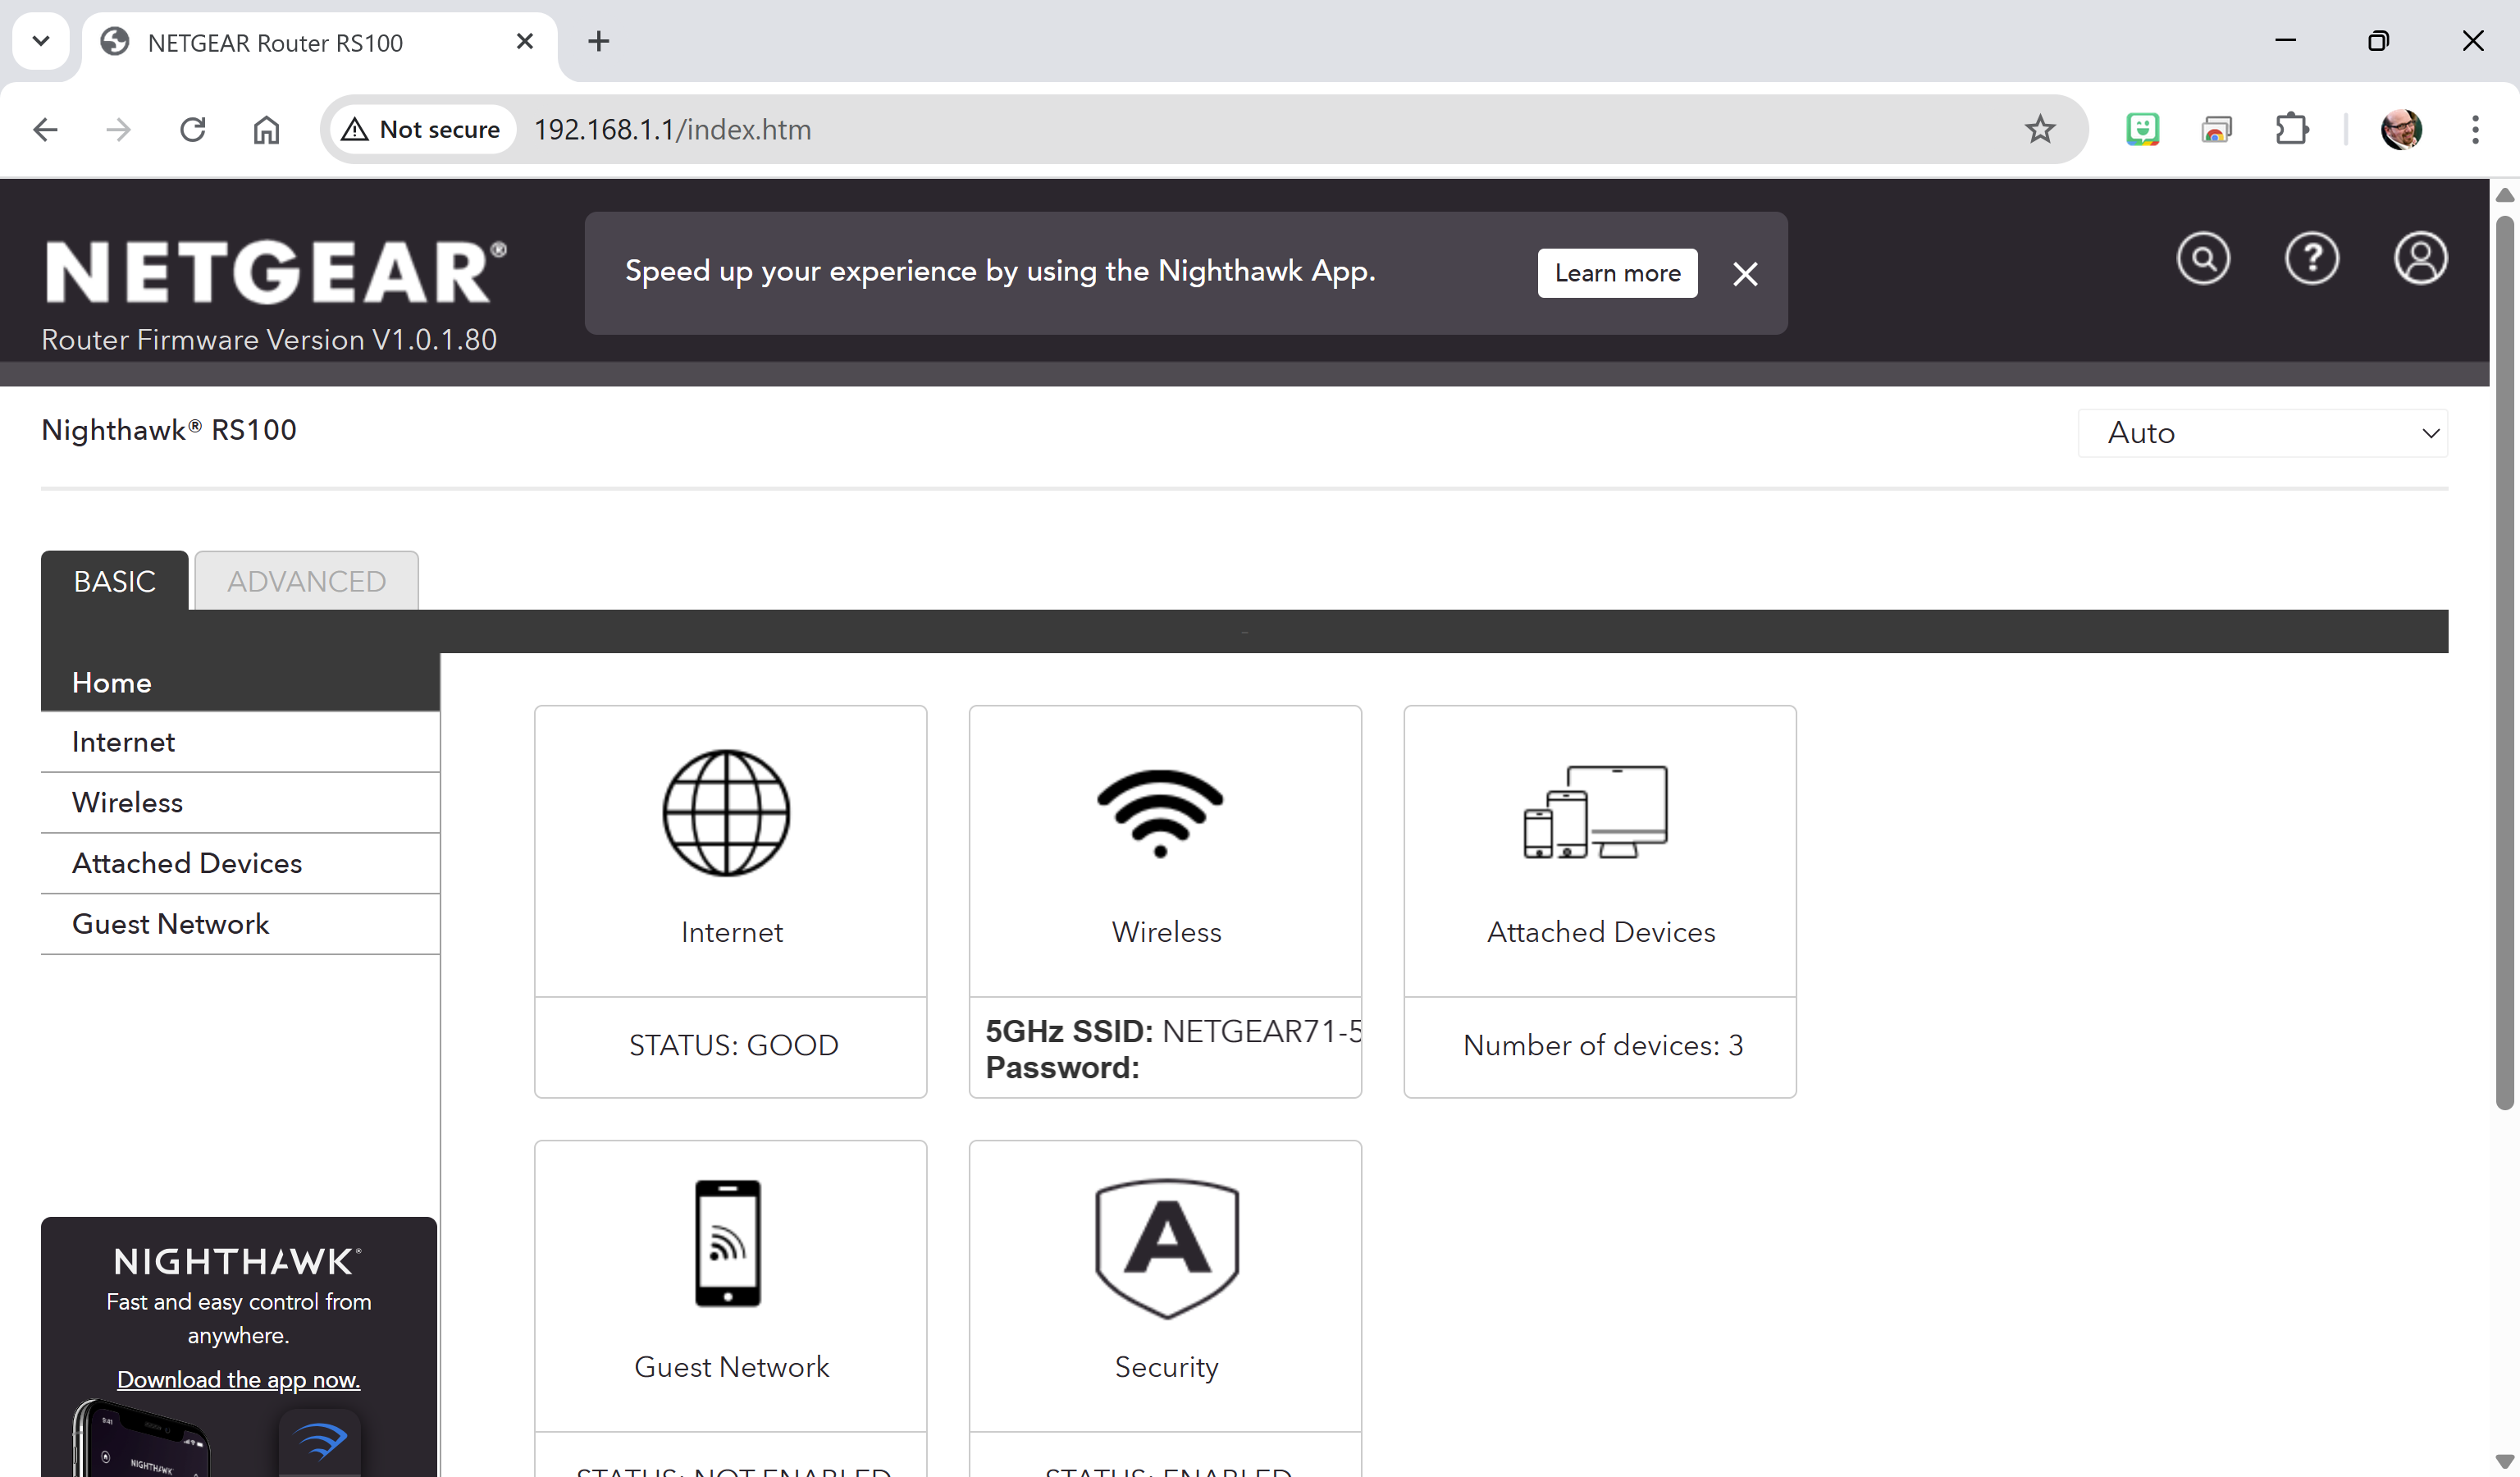Click the Download the app now link

pyautogui.click(x=238, y=1380)
